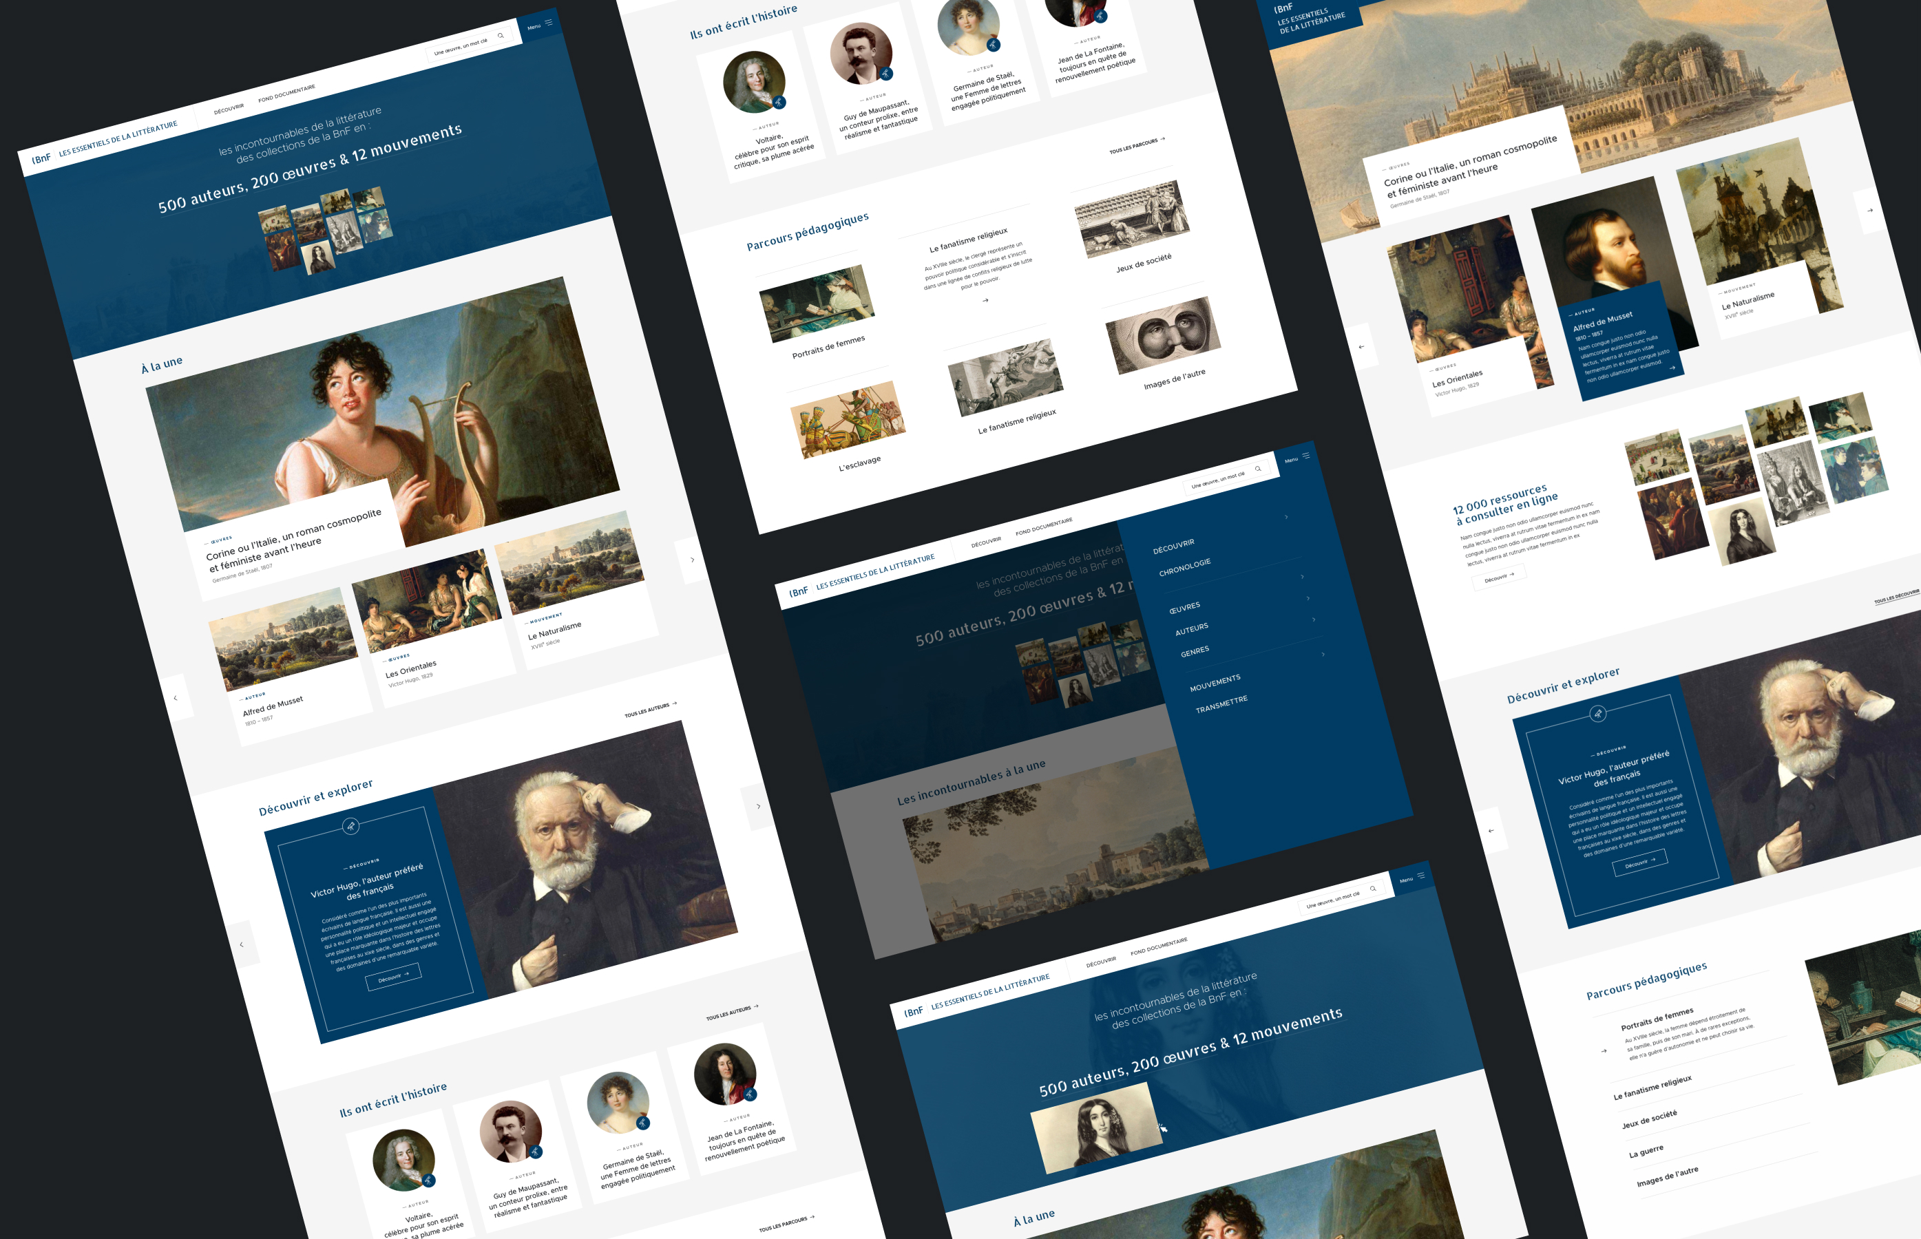Click TOUS LES PARCOURS link in top-center mockup

(1137, 146)
